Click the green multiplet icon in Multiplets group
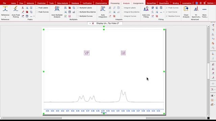The height and width of the screenshot is (121, 216). click(65, 16)
